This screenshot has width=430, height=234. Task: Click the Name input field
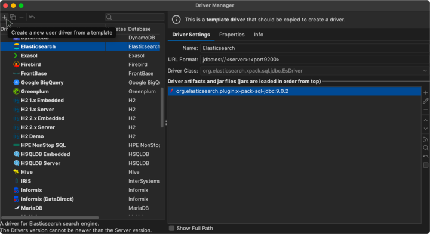315,48
